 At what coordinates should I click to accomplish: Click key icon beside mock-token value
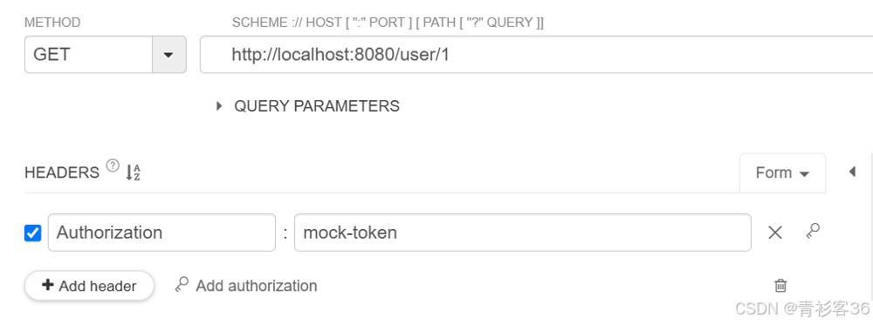pyautogui.click(x=813, y=231)
